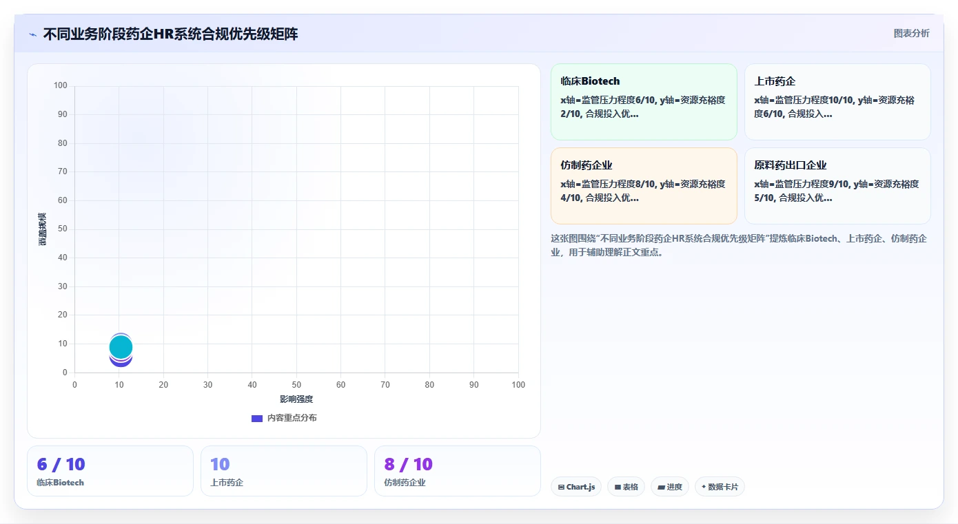This screenshot has width=958, height=524.
Task: Toggle the 内容重点分布 legend item
Action: [284, 418]
